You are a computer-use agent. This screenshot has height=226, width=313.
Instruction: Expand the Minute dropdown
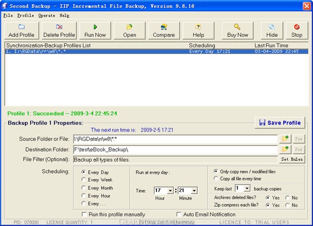click(x=194, y=191)
